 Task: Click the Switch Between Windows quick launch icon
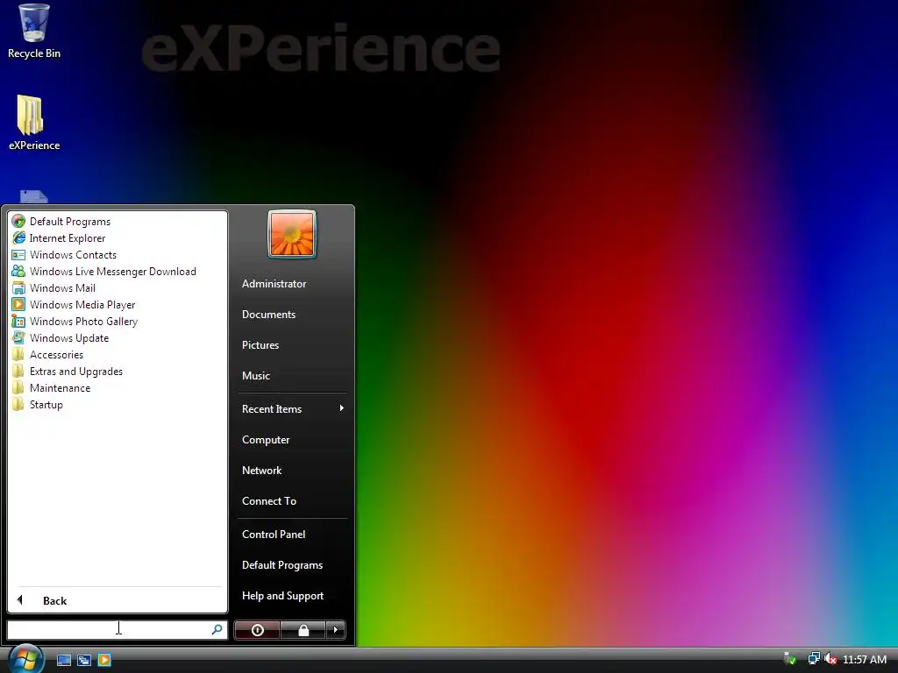click(x=83, y=660)
